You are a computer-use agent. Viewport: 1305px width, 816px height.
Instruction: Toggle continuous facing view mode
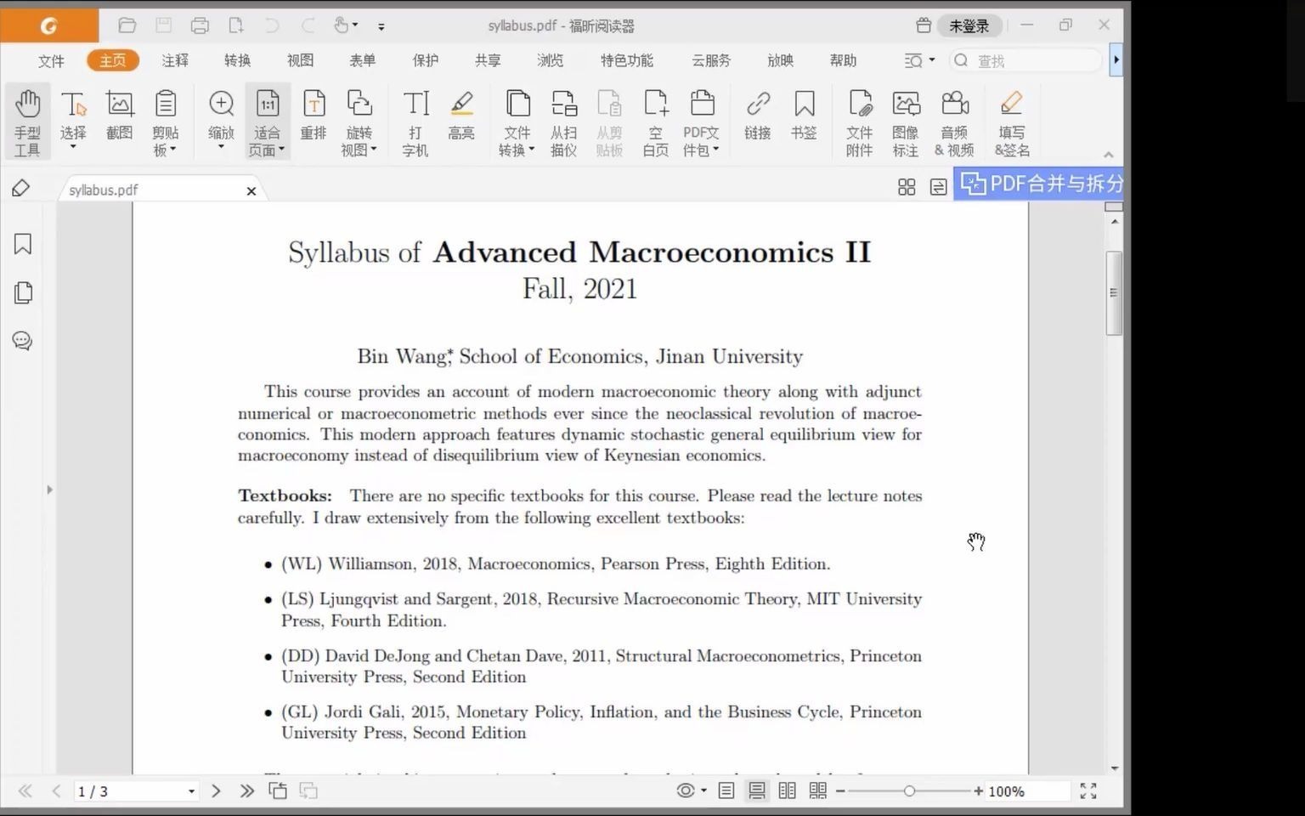(x=818, y=790)
